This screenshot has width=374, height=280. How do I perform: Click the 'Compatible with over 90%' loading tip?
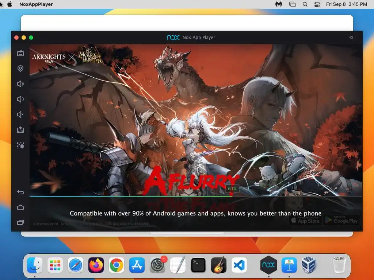click(x=196, y=213)
